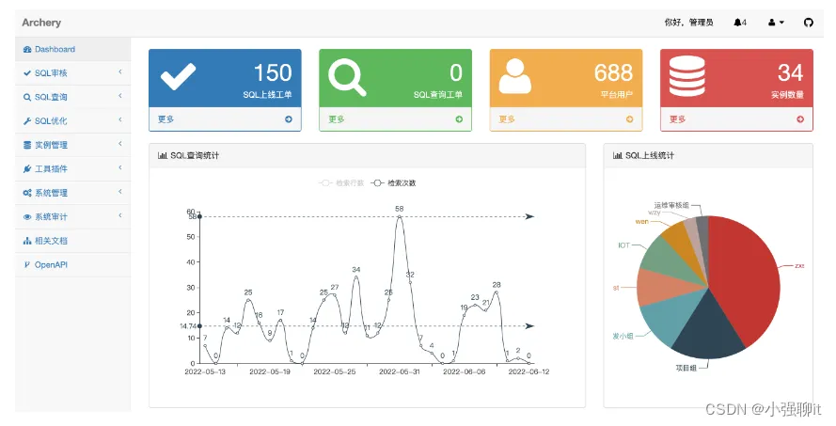Click the 你好, 管理员 greeting text
The height and width of the screenshot is (426, 836).
click(689, 23)
